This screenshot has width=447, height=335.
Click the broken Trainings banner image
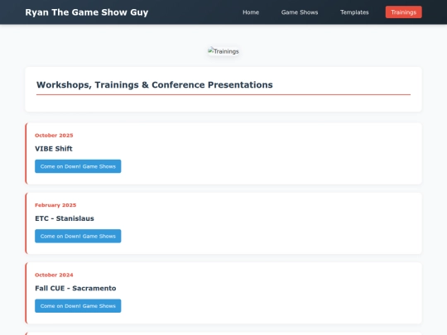pos(223,51)
